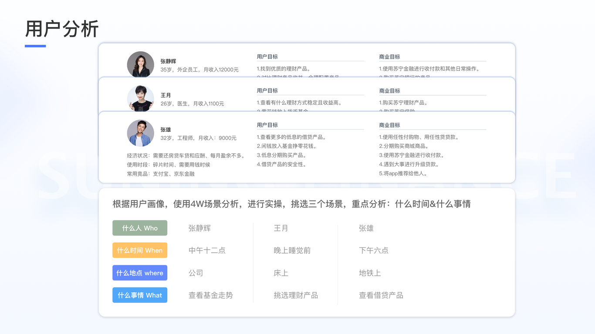Click 用户目标 heading in 张雄's card
Viewport: 595px width, 334px height.
(x=267, y=125)
